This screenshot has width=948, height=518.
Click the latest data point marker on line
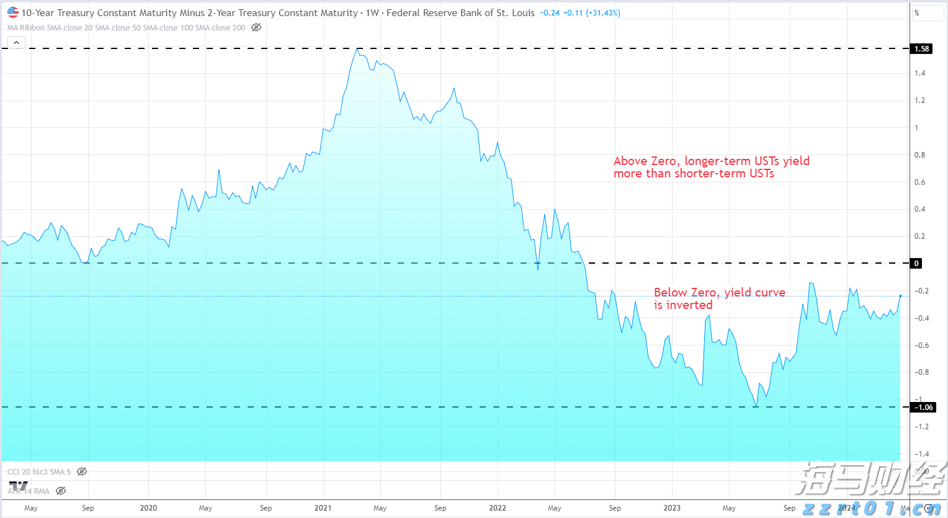pos(900,296)
